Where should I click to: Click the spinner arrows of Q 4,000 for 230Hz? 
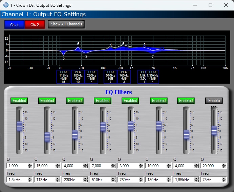[85, 166]
